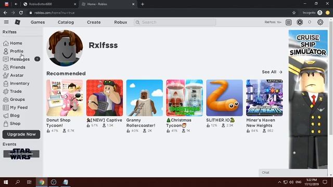The image size is (333, 187).
Task: Reload the page with refresh icon
Action: (x=21, y=12)
